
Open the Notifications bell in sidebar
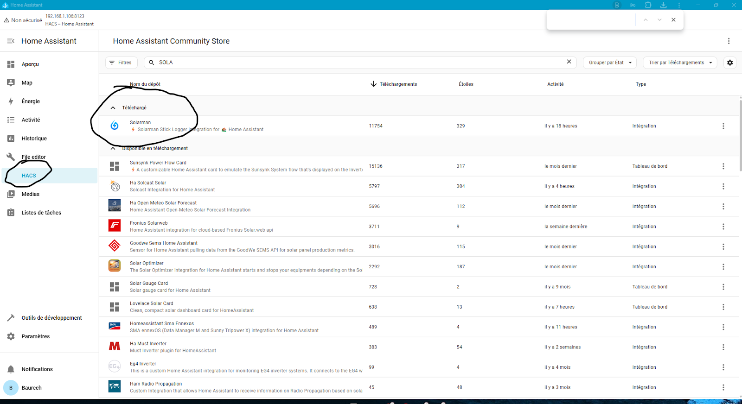[x=11, y=369]
